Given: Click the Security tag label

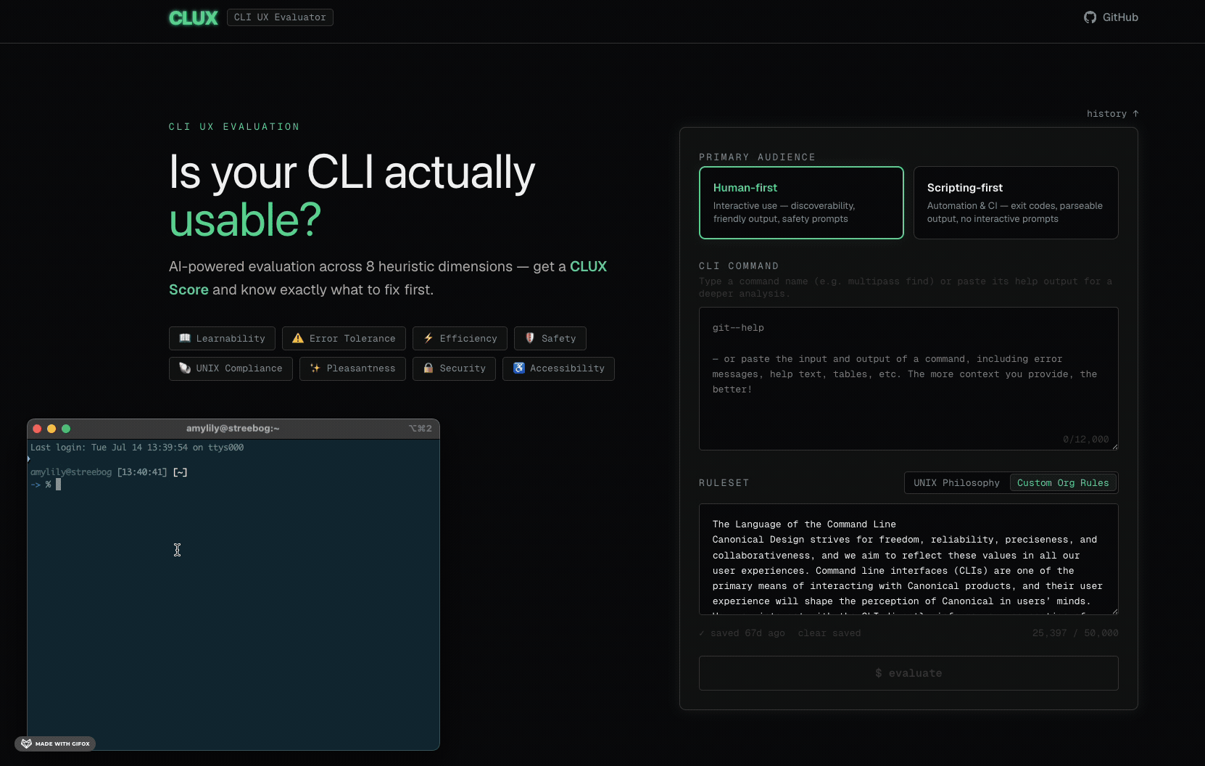Looking at the screenshot, I should pos(463,368).
